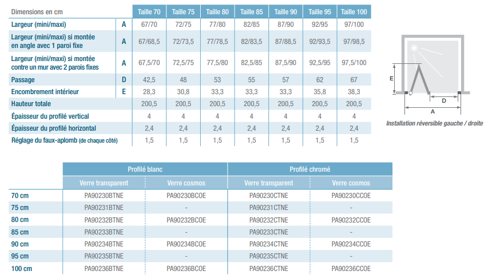Select 'Épaisseur du profilé horizontal' row label
This screenshot has width=488, height=279.
coord(54,128)
